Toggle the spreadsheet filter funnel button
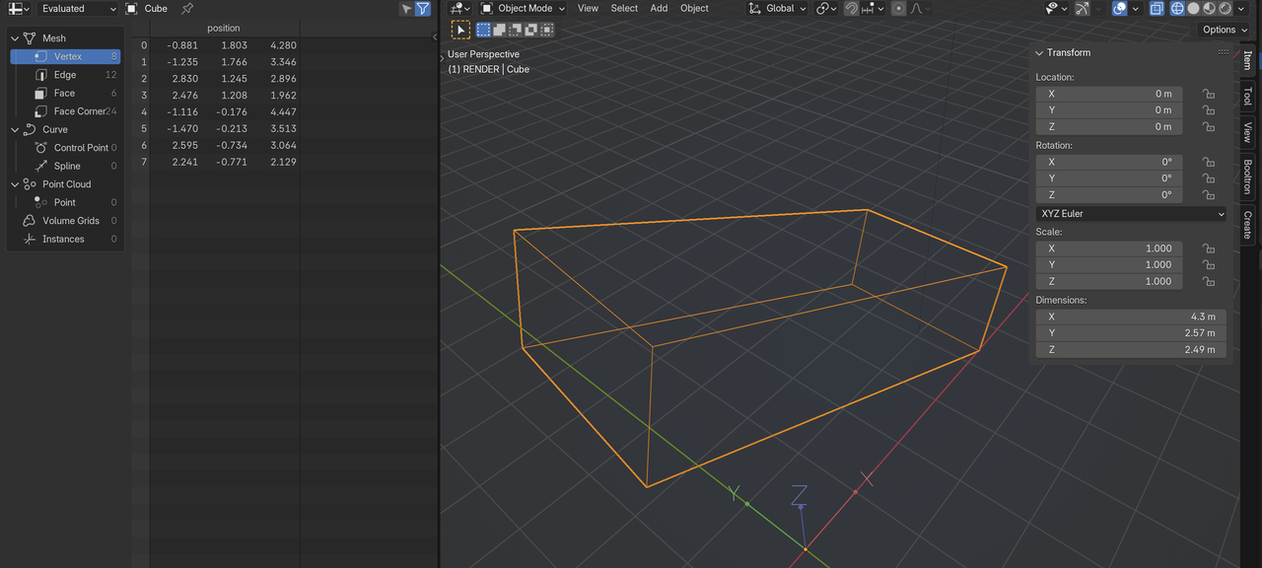 tap(423, 8)
